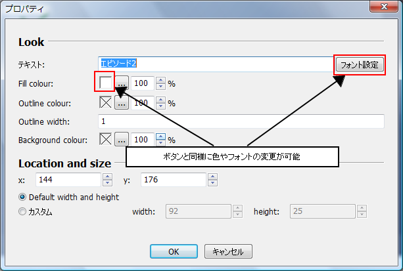Click the height field showing 25
This screenshot has width=403, height=271.
(323, 211)
